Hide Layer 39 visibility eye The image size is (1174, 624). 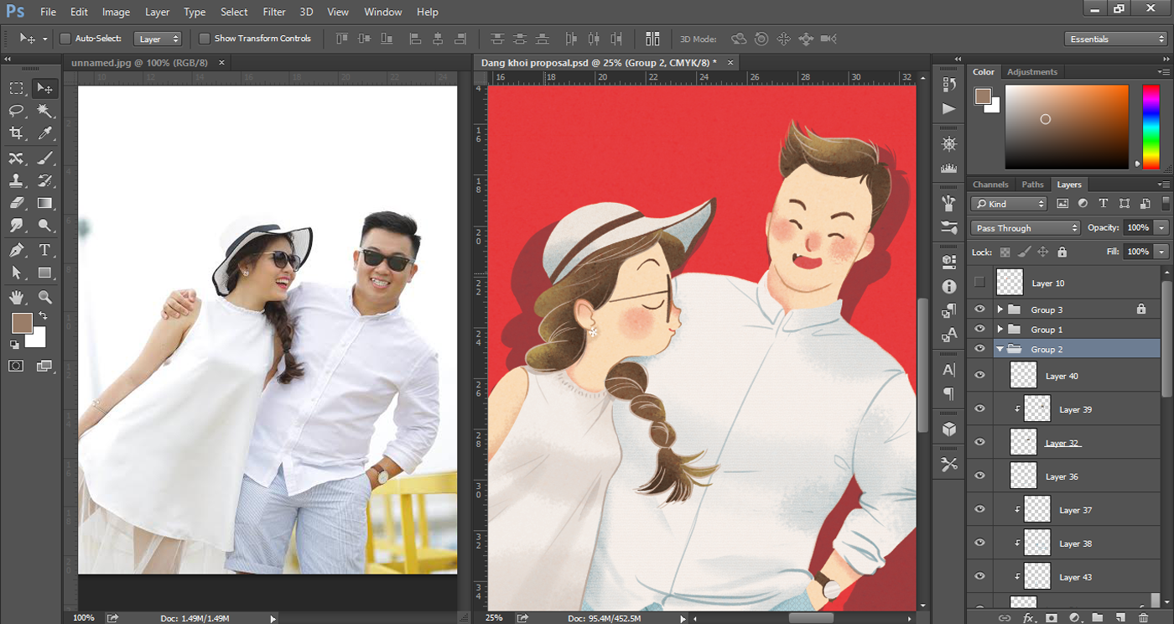[979, 409]
